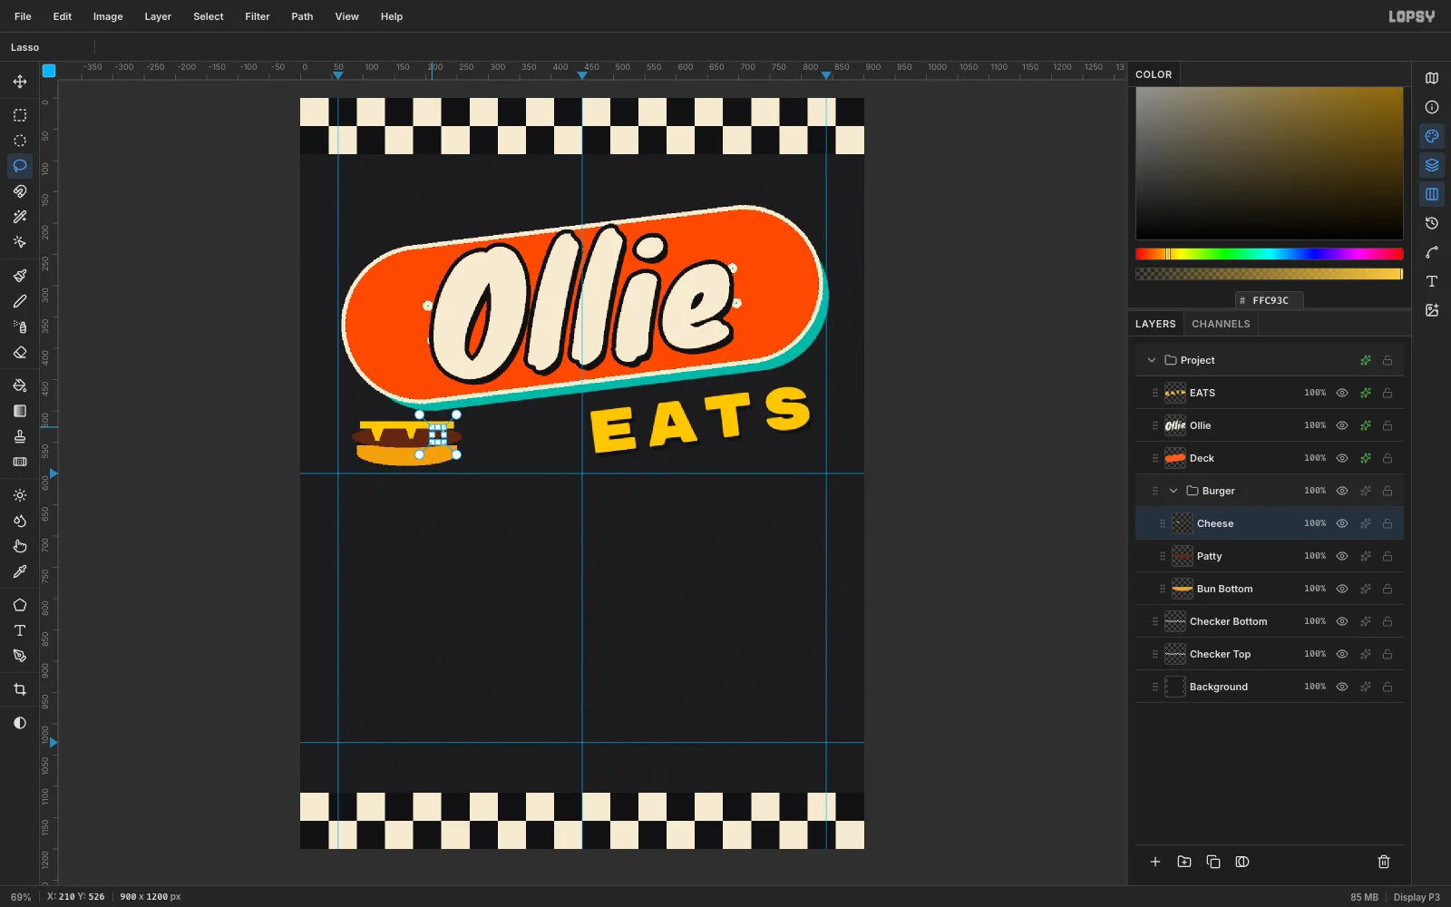Select the Healing Patch tool

[20, 462]
